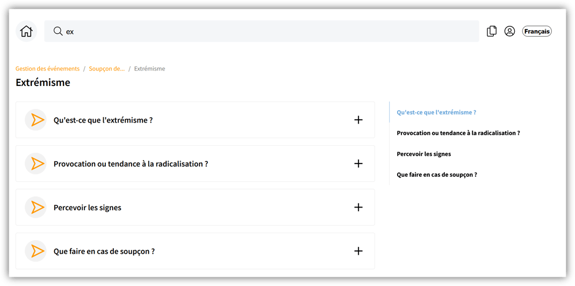Select Que faire en cas de soupçon sidebar
This screenshot has width=575, height=286.
point(436,175)
